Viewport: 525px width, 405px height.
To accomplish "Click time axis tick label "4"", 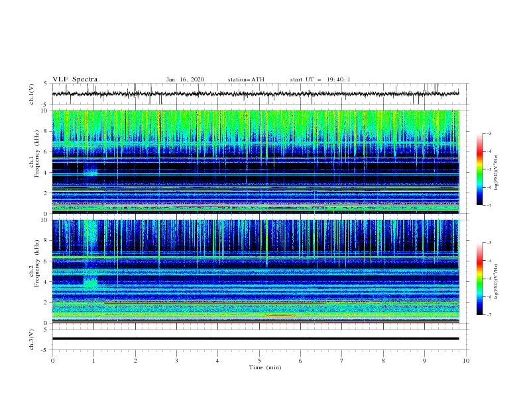I will tap(217, 361).
